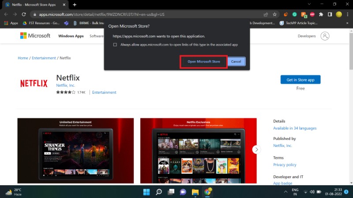Go to Home breadcrumb
The image size is (353, 198).
(x=23, y=58)
